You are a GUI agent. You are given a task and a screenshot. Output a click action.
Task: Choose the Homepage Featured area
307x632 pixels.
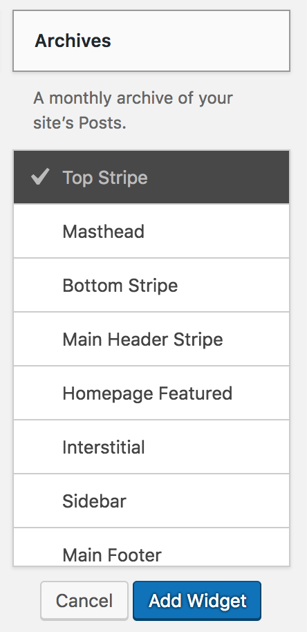tap(151, 393)
